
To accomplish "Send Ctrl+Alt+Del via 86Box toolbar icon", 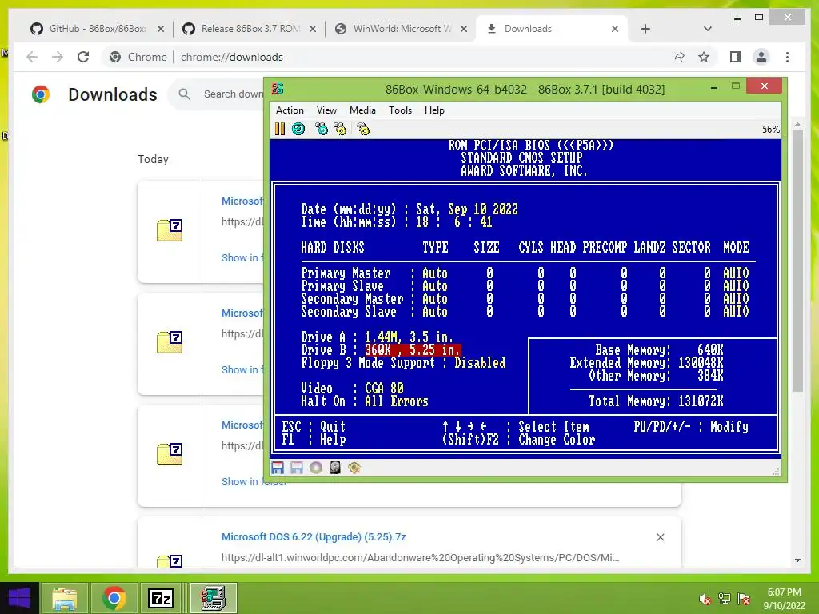I will (x=322, y=129).
